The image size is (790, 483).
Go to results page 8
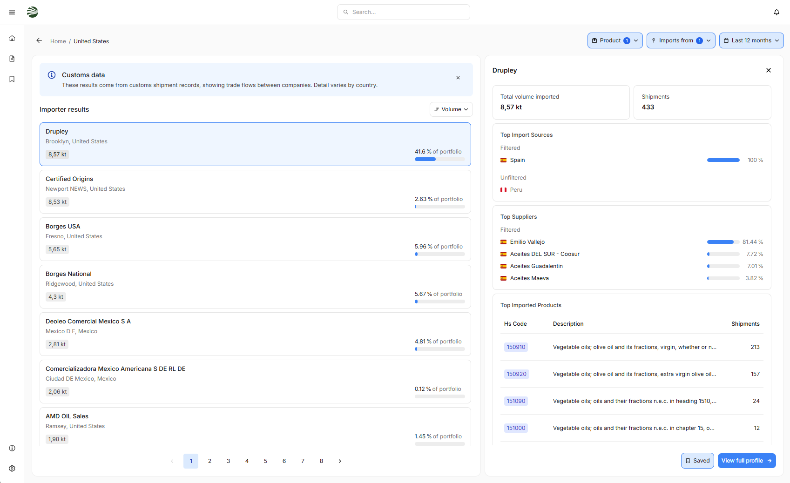point(321,461)
